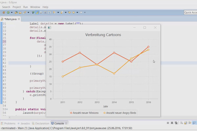Viewport: 197px width, 131px height.
Task: Collapse the fold marker at line 55
Action: tap(7, 109)
